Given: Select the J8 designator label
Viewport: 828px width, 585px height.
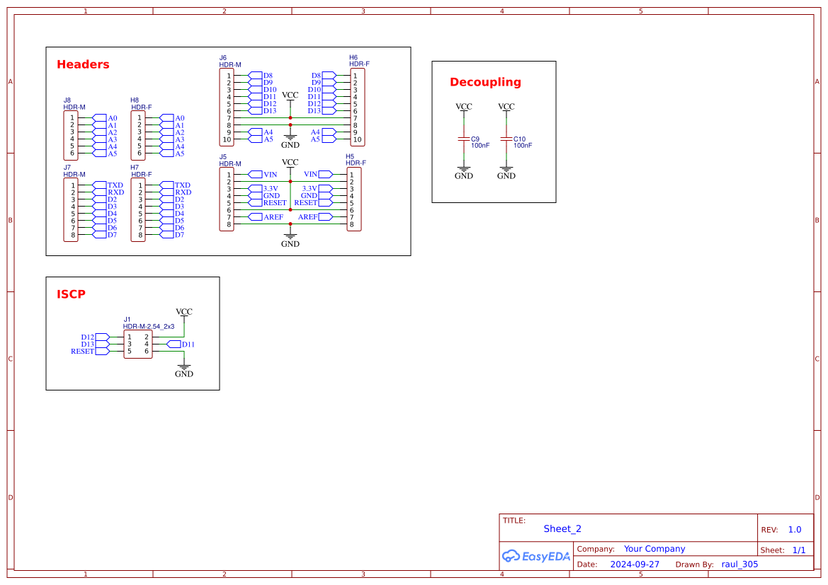Looking at the screenshot, I should (67, 100).
